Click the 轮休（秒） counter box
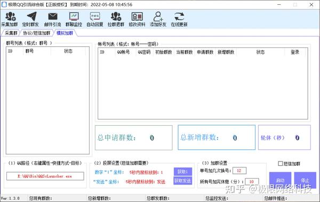The height and width of the screenshot is (202, 320). pos(284,138)
